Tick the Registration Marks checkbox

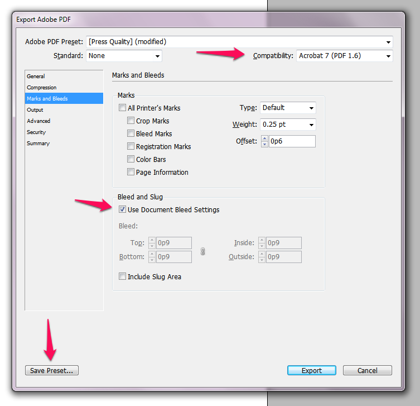point(131,147)
